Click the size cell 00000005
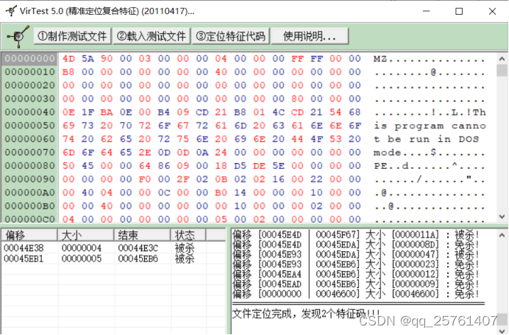This screenshot has height=335, width=509. coord(82,259)
